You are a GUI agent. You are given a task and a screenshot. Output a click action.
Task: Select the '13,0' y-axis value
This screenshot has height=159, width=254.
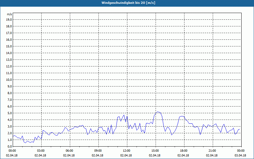pos(9,59)
